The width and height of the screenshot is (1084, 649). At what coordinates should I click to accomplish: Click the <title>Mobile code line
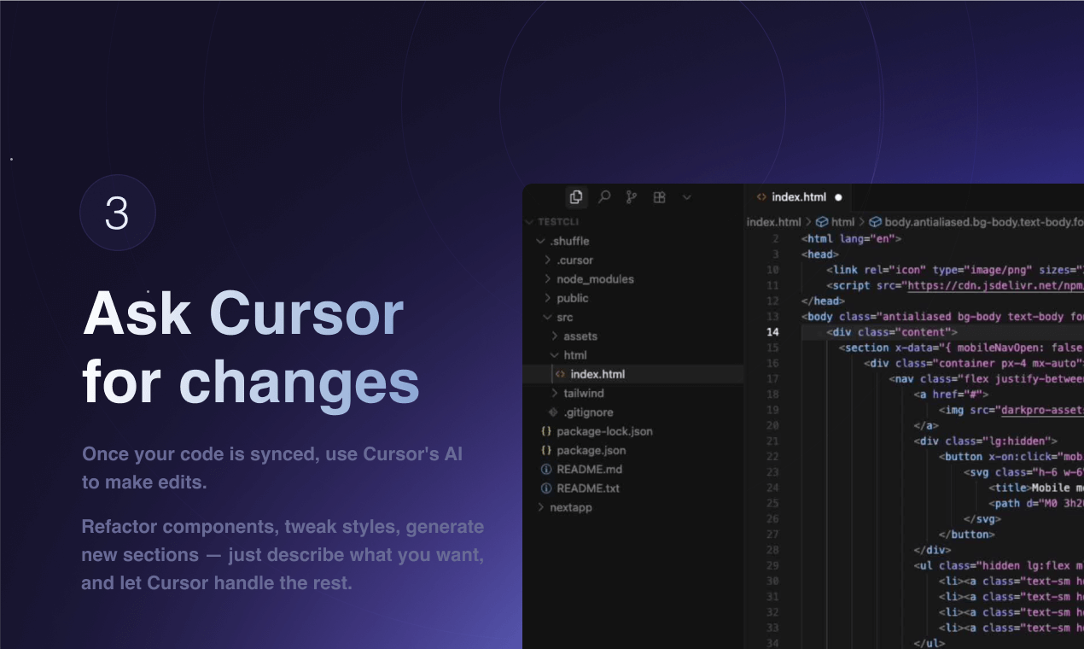(x=1036, y=488)
